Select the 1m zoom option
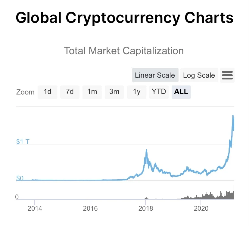This screenshot has width=249, height=226. pos(92,92)
